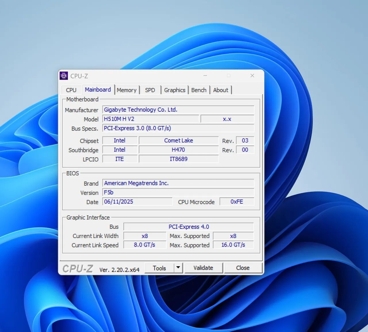Click the Chipset Intel vendor value
The height and width of the screenshot is (332, 368).
coord(120,140)
